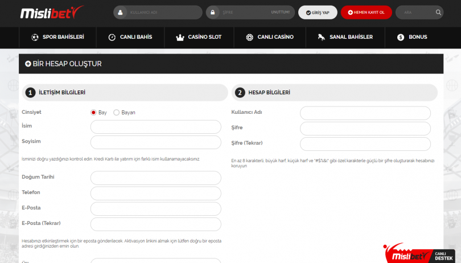The width and height of the screenshot is (461, 263).
Task: Click the user icon beside Kullanıcı Adı
Action: (120, 13)
